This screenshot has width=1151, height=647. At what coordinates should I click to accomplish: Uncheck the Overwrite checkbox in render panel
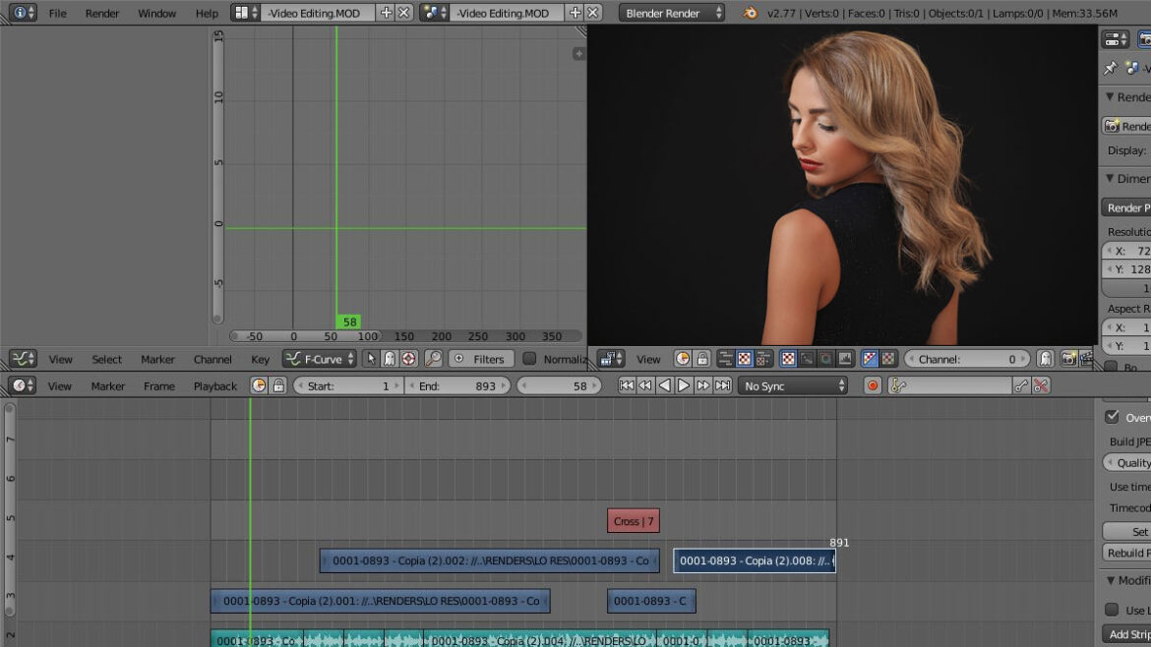pyautogui.click(x=1112, y=417)
